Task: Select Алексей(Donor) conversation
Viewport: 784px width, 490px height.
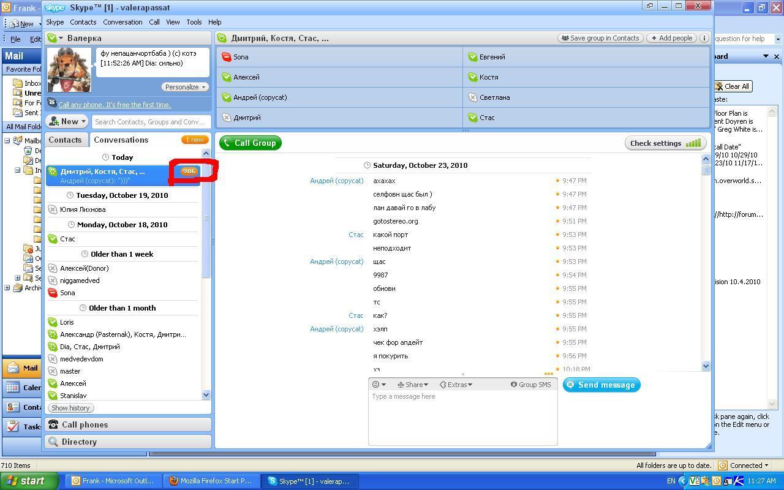Action: point(123,268)
